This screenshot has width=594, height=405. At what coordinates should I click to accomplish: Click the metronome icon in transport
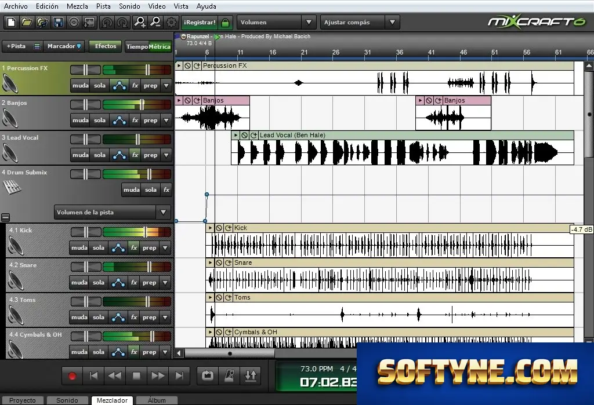coord(229,375)
